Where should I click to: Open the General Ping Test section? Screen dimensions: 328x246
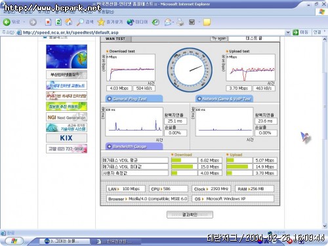click(134, 99)
